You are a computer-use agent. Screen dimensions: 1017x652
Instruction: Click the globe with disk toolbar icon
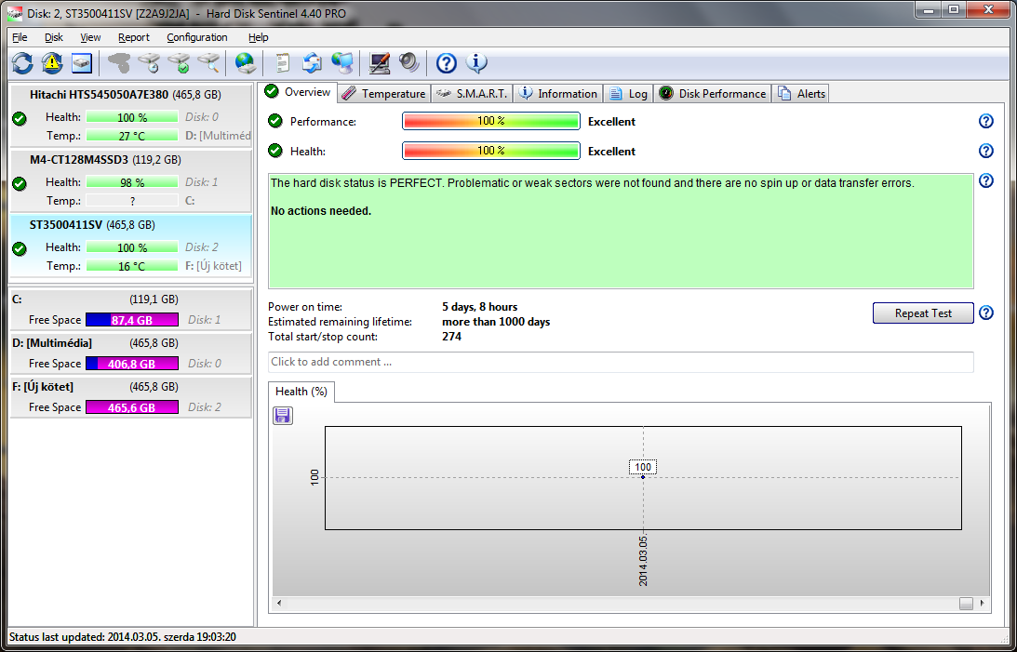[x=245, y=63]
